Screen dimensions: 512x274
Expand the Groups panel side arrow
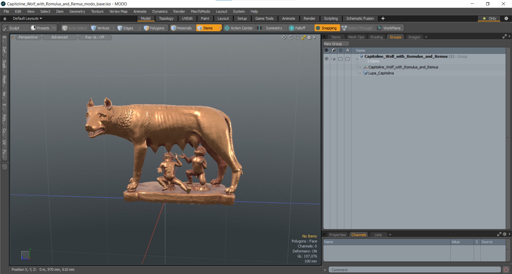[x=509, y=37]
